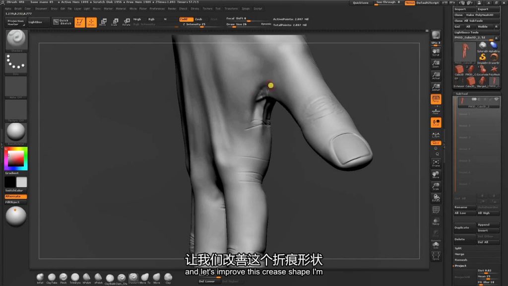This screenshot has width=508, height=286.
Task: Click the right-shelf Scale view icon
Action: coord(436,187)
